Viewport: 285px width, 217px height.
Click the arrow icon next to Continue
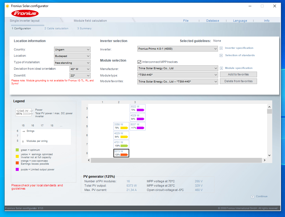coord(253,197)
